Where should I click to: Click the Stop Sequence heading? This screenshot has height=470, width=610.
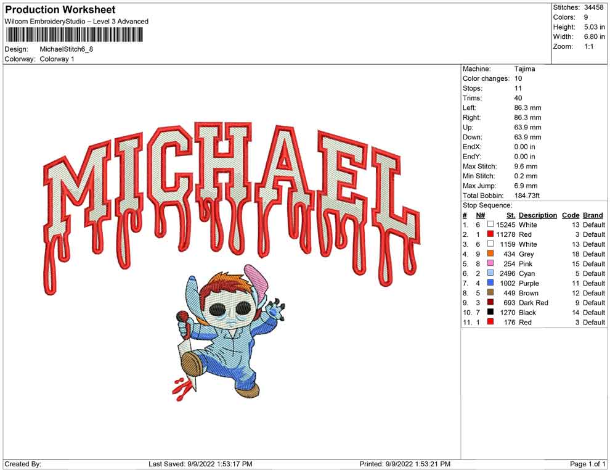(x=487, y=205)
